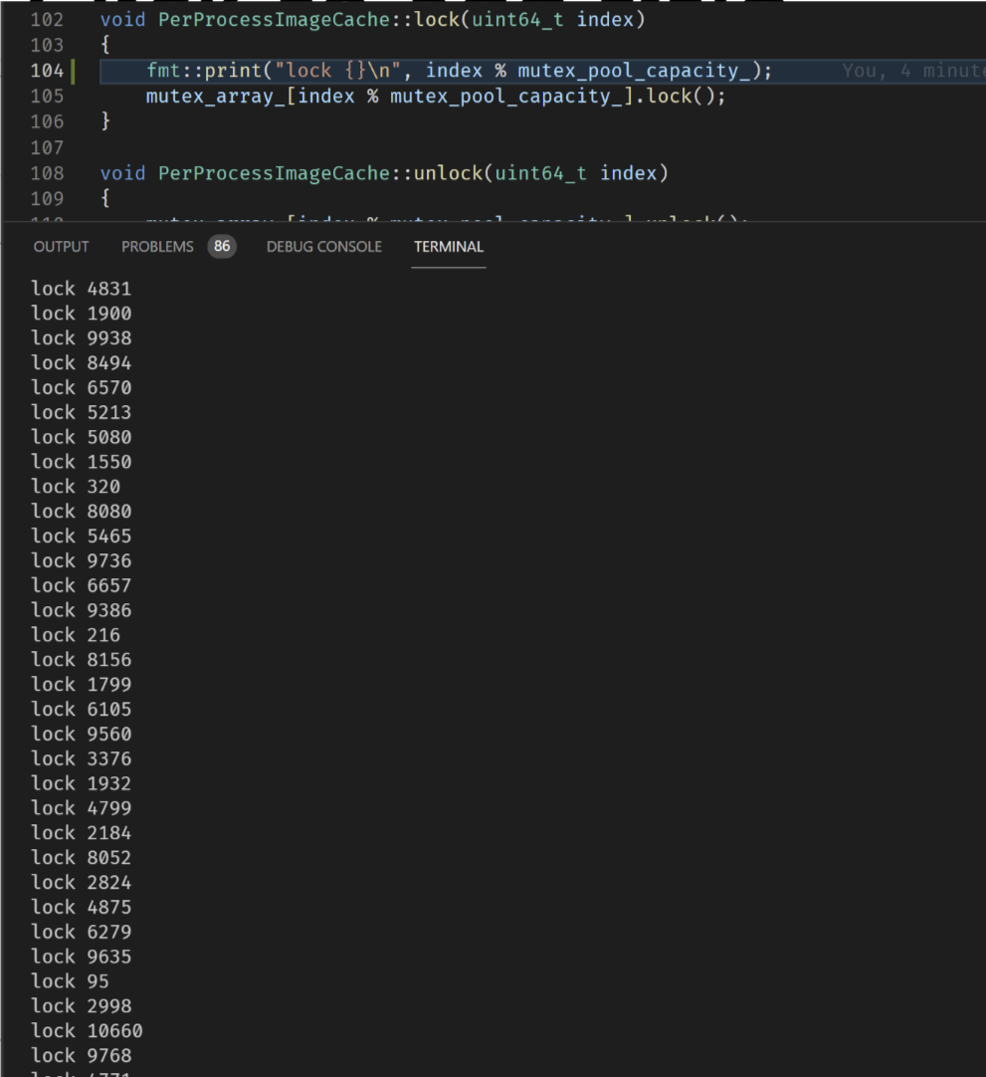This screenshot has height=1077, width=986.
Task: Click terminal line 'lock 1799'
Action: click(81, 684)
